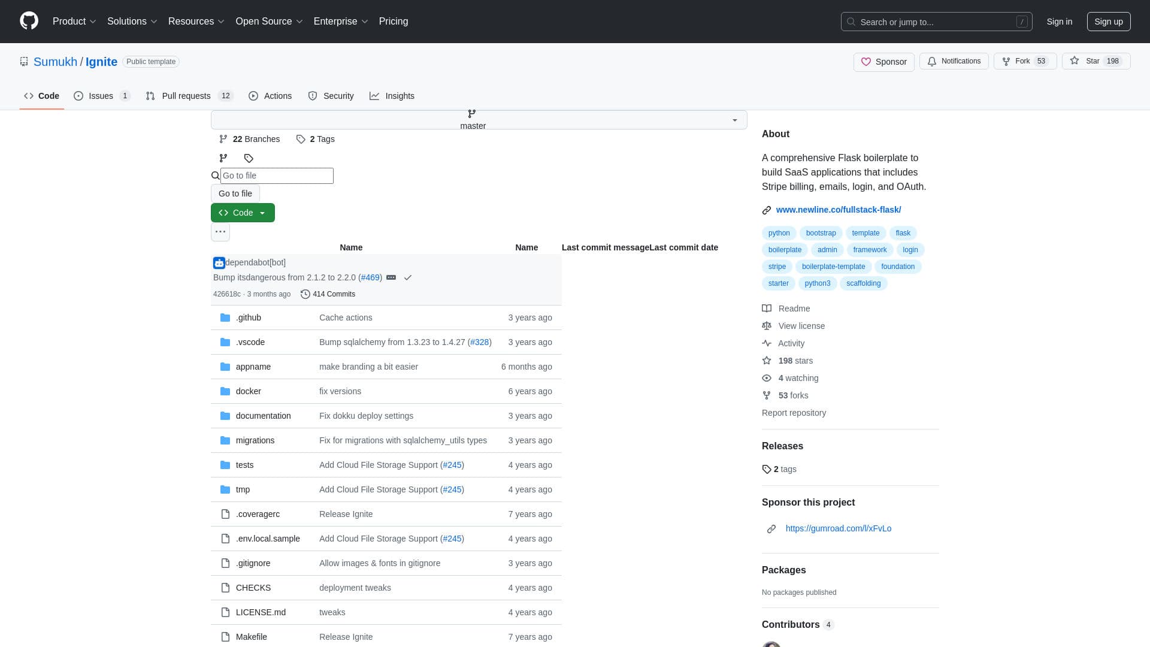Click the tag icon beside 2 tags in Releases

(767, 469)
